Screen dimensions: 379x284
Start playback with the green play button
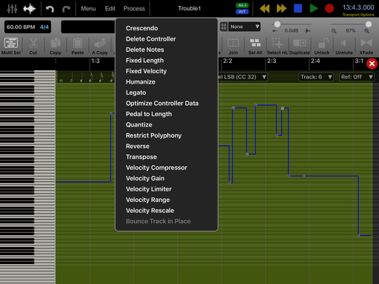[x=314, y=8]
